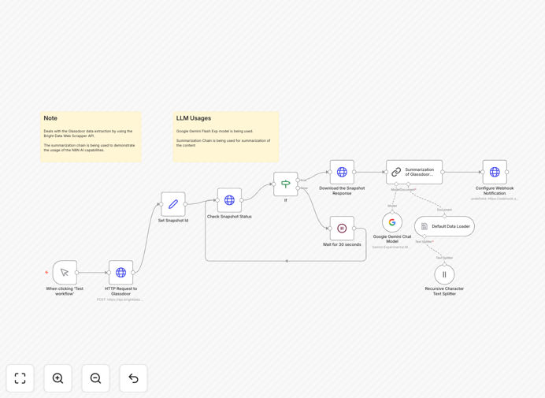Open the Download the Snapshot Response node

pos(342,172)
